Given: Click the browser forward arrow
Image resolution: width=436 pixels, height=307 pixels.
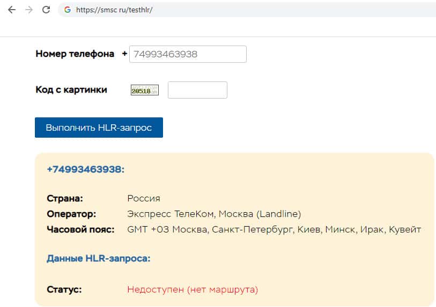Looking at the screenshot, I should tap(29, 10).
